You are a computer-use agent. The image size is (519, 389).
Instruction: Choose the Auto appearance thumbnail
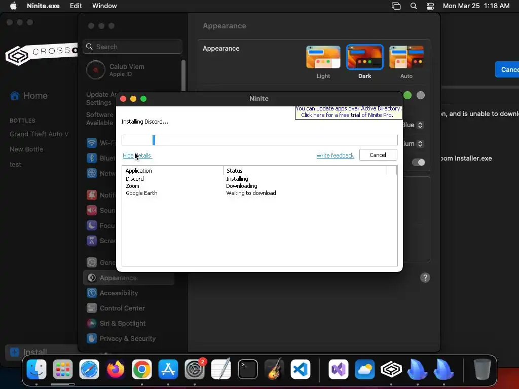406,57
